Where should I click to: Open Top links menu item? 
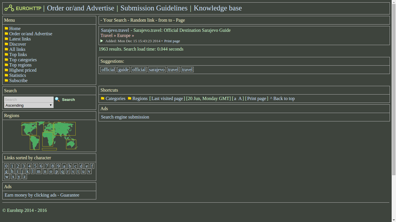tap(18, 54)
